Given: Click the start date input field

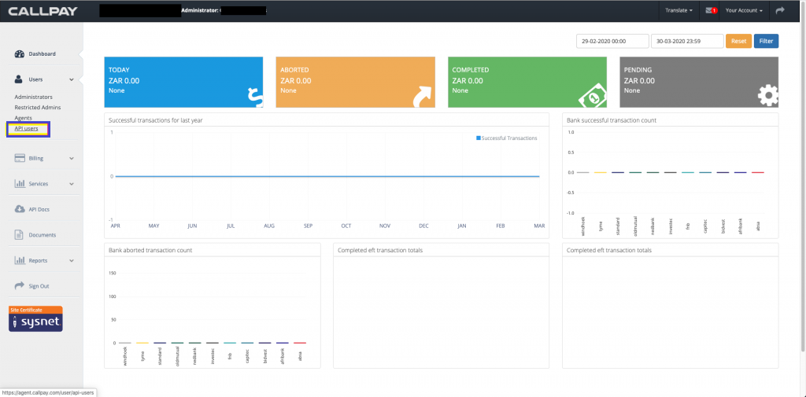Looking at the screenshot, I should coord(612,41).
